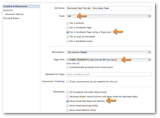
Task: Expand the Destination dropdown Jon Loomer Digital
Action: 109,52
